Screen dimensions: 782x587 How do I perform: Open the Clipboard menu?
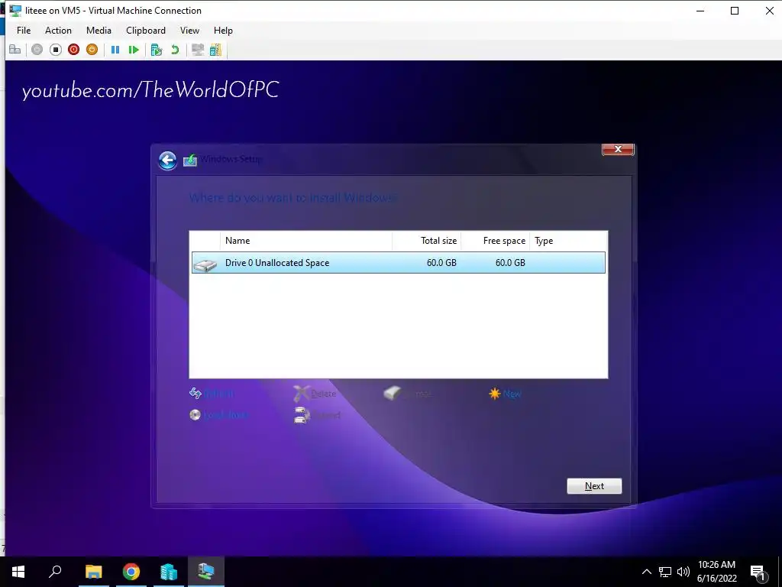point(146,31)
